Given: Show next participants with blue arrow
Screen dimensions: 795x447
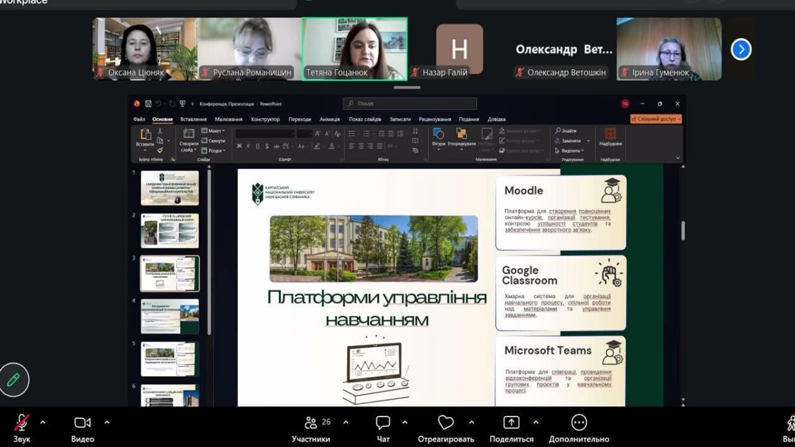Looking at the screenshot, I should tap(741, 50).
